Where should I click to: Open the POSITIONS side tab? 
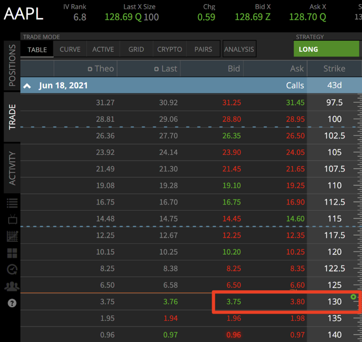[12, 66]
